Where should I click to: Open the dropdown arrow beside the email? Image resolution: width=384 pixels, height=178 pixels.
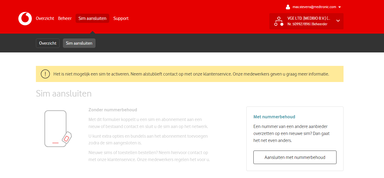pos(339,7)
